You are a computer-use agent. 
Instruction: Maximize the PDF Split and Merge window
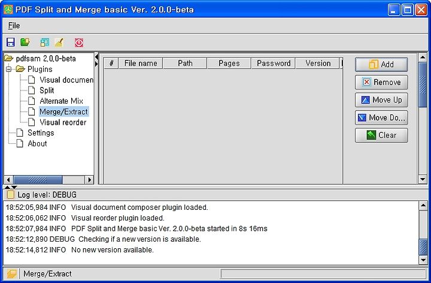[408, 10]
